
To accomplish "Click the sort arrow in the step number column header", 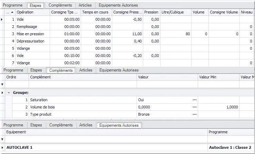I will [12, 12].
